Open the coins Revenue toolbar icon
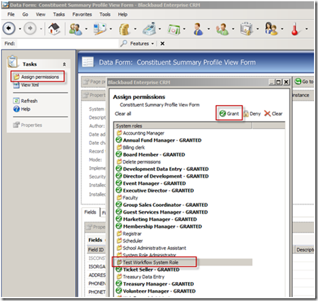318x301 pixels. [124, 29]
